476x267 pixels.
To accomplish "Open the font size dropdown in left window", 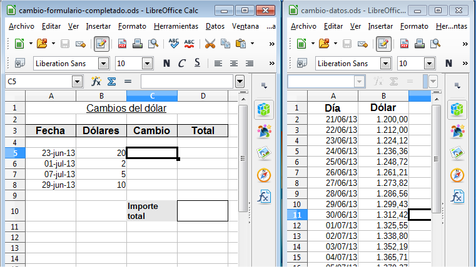I will point(147,64).
